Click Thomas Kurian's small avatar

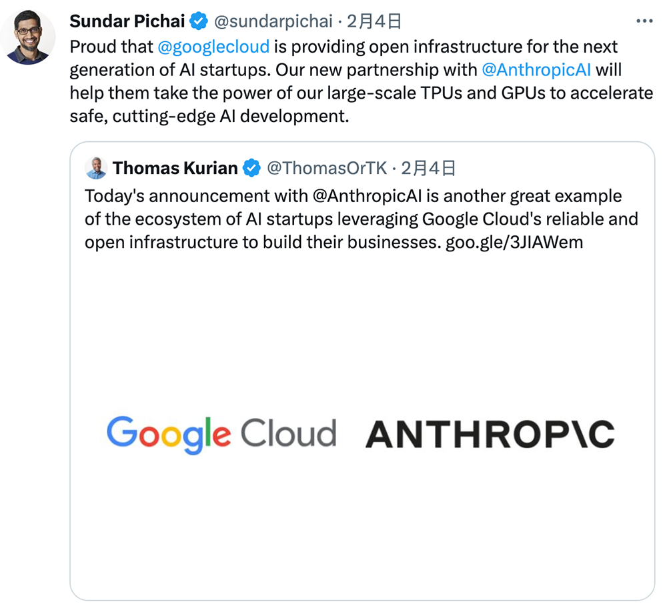pyautogui.click(x=97, y=168)
